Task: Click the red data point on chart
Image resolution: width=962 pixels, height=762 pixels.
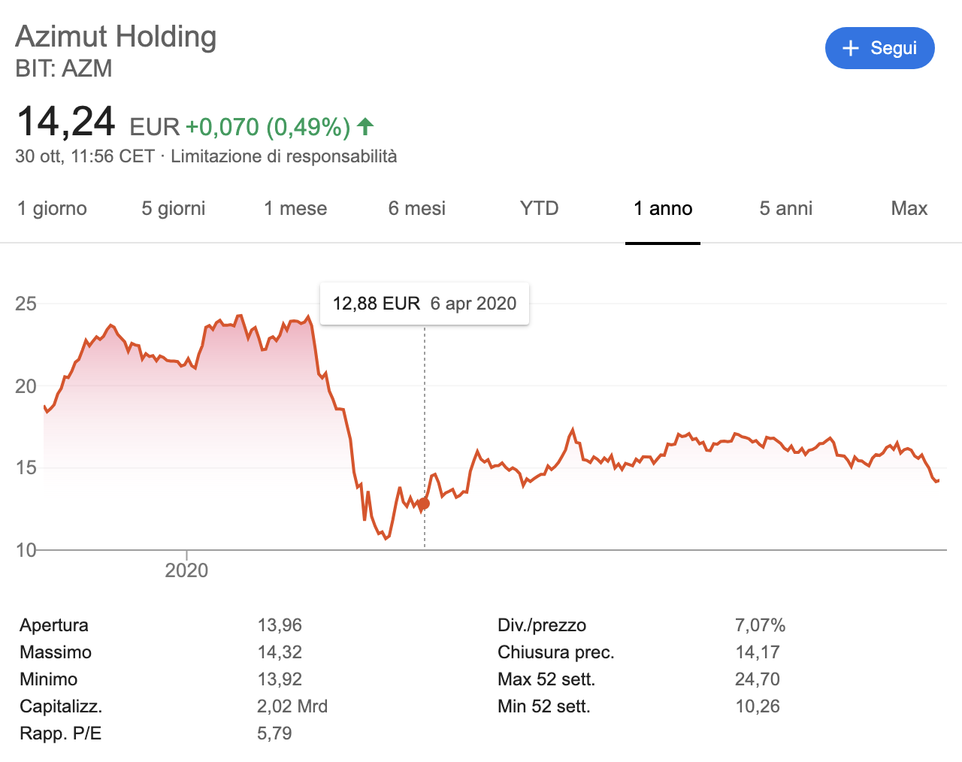Action: point(425,503)
